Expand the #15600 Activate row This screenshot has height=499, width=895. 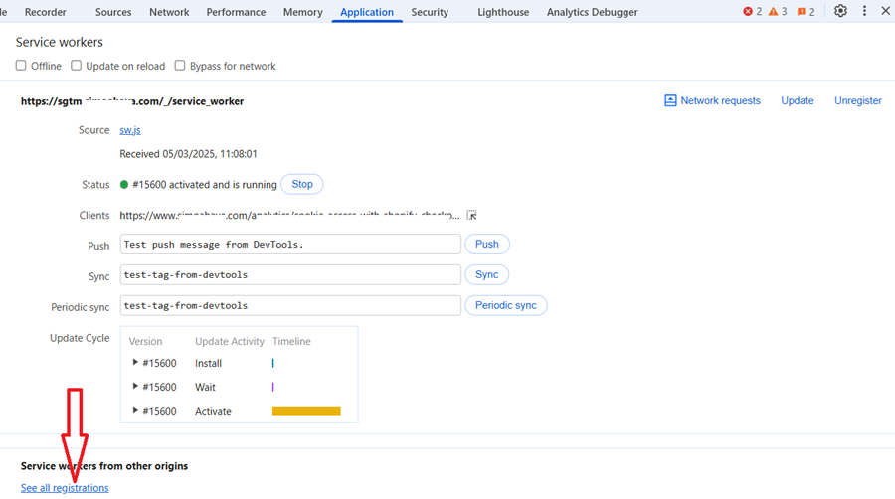[x=135, y=411]
